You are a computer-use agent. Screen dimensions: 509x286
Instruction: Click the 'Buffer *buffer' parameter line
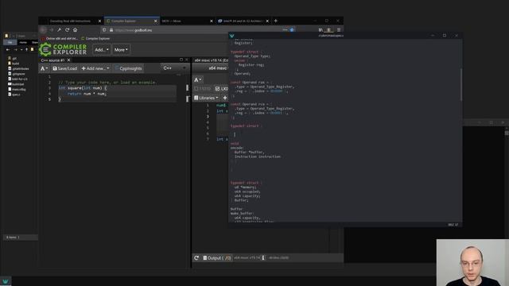point(249,152)
